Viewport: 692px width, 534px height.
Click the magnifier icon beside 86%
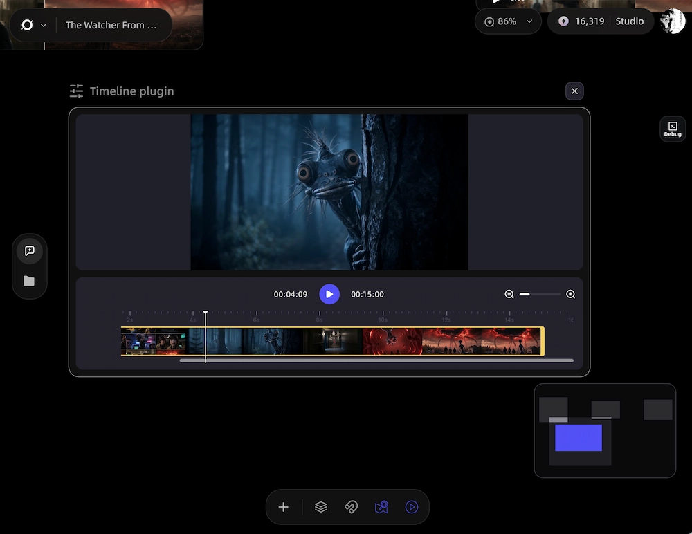coord(489,21)
